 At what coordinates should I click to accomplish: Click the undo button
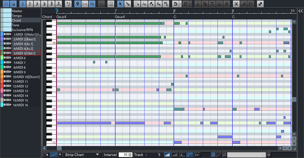[x=175, y=4]
